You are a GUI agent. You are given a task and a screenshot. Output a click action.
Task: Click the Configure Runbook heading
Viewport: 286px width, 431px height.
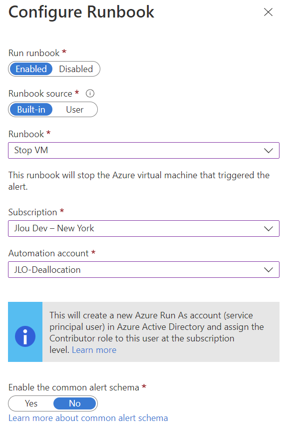81,12
